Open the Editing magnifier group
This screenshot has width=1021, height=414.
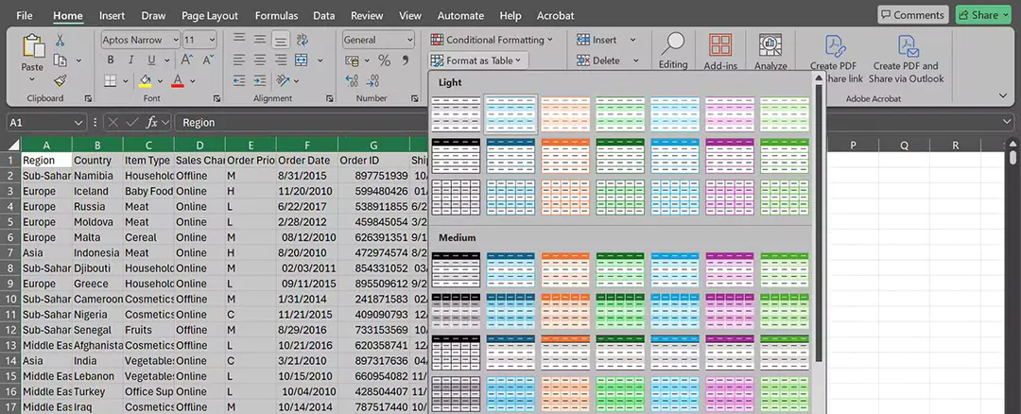point(673,51)
